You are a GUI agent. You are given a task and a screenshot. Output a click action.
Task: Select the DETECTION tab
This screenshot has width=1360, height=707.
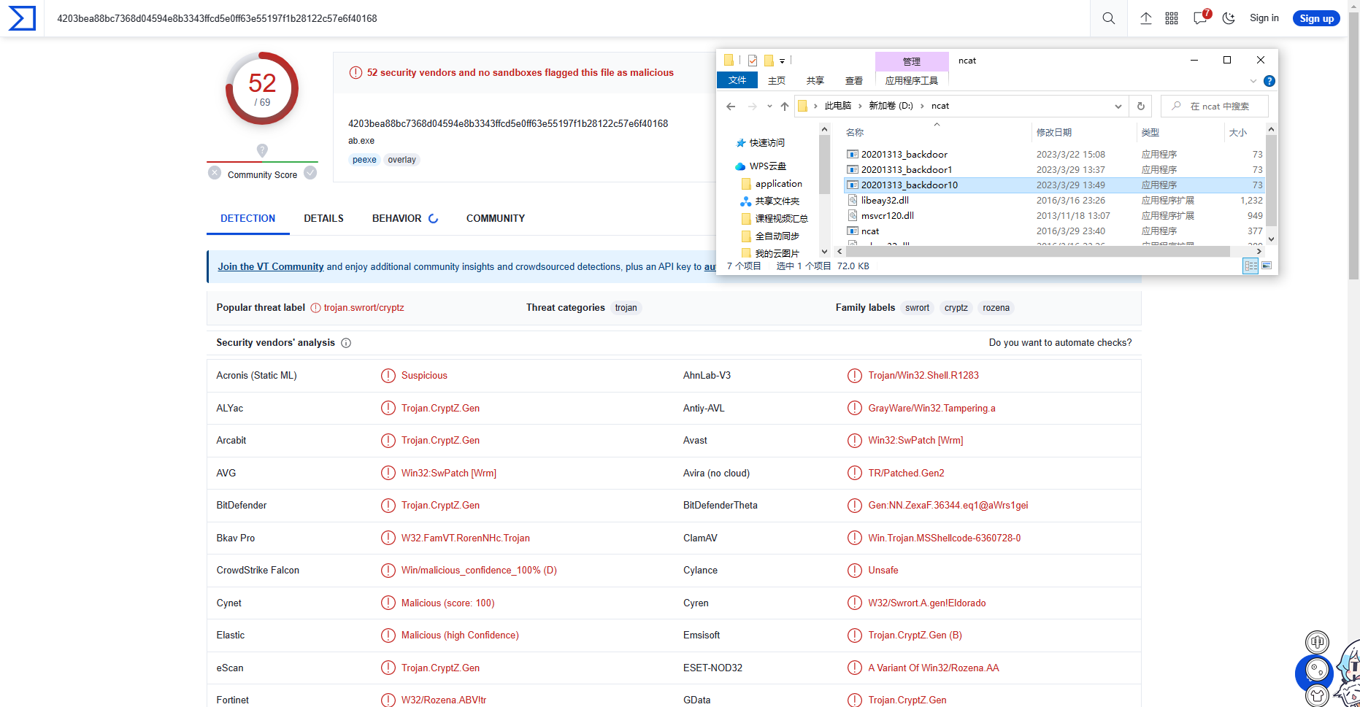coord(248,218)
